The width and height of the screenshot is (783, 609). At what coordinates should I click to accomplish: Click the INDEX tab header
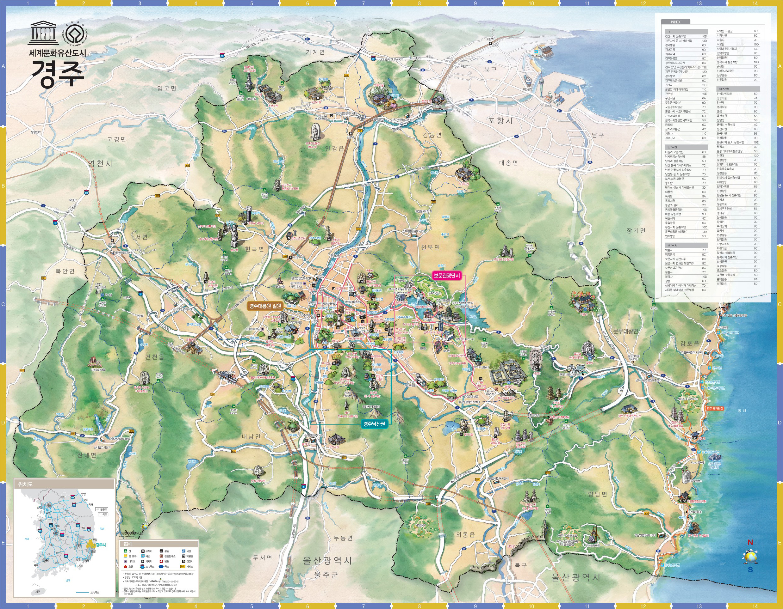click(675, 22)
